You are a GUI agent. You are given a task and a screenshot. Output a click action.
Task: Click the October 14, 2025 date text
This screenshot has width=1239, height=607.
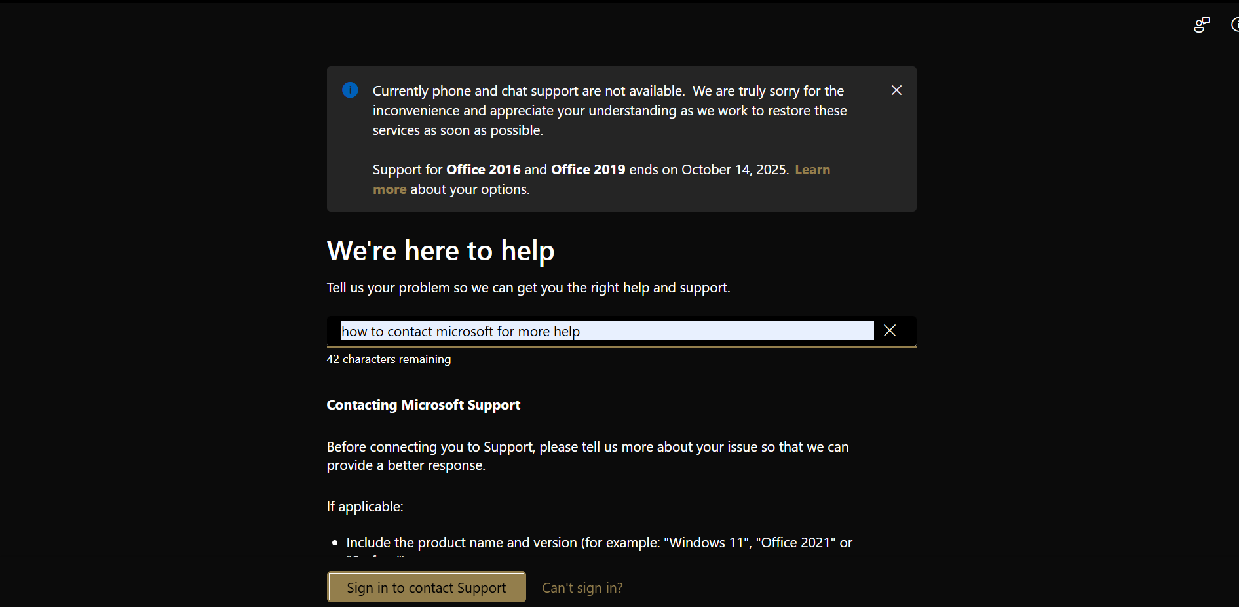coord(734,169)
